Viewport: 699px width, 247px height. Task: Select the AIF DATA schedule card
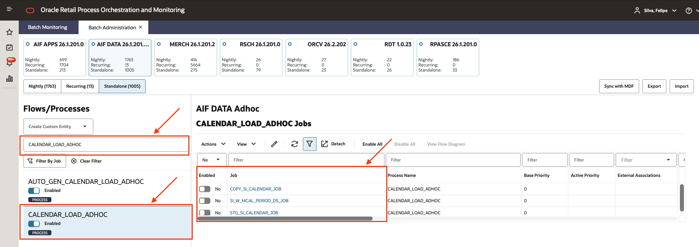(120, 58)
